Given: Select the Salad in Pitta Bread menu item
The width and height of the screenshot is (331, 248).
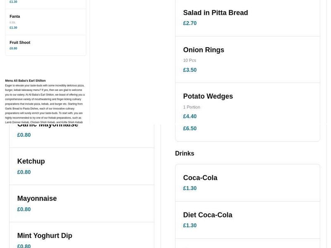Looking at the screenshot, I should click(215, 12).
